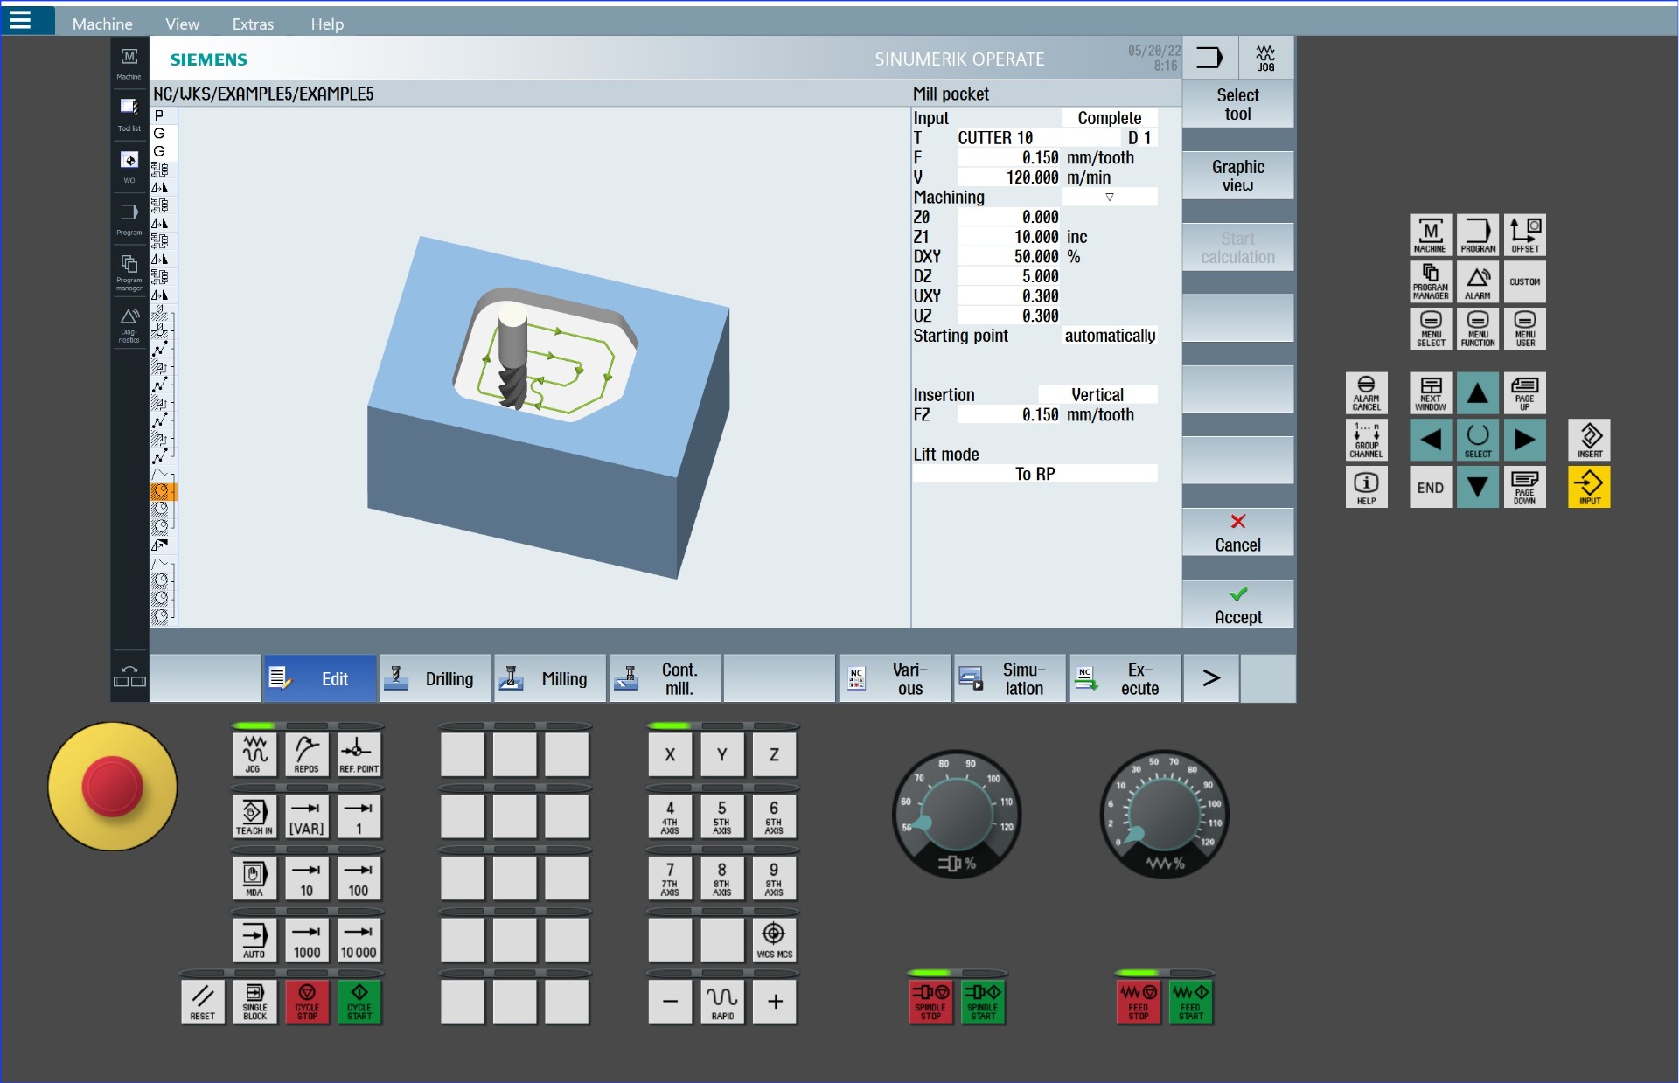
Task: Click the FEED START key
Action: click(1190, 1001)
